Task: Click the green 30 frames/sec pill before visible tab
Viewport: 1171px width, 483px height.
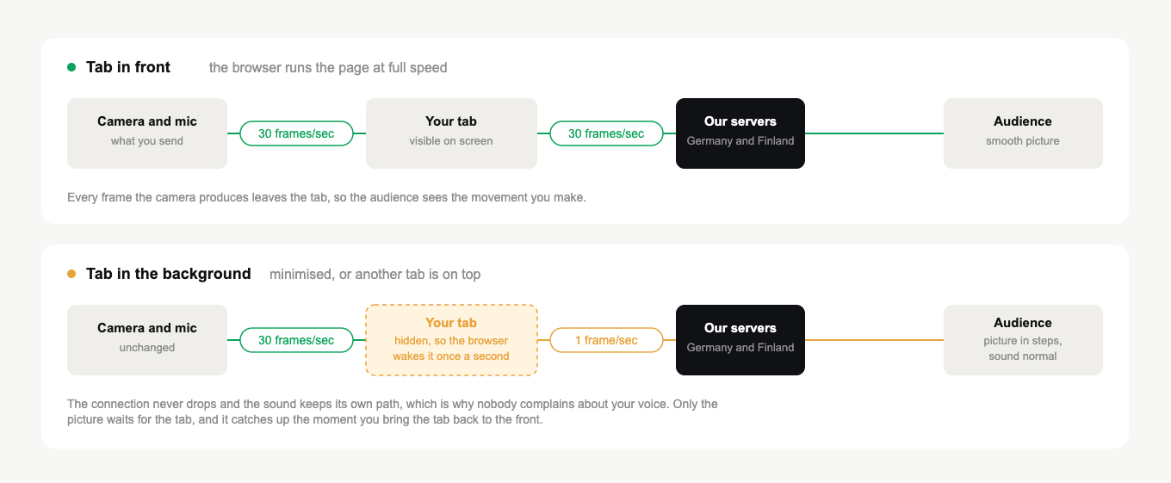Action: [296, 133]
